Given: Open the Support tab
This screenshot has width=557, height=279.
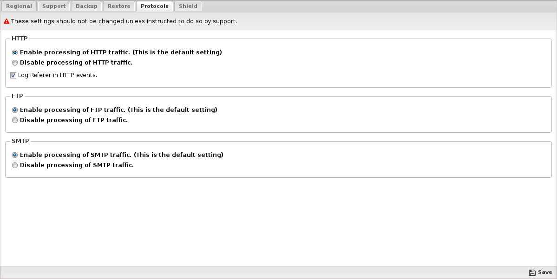Looking at the screenshot, I should pyautogui.click(x=53, y=6).
